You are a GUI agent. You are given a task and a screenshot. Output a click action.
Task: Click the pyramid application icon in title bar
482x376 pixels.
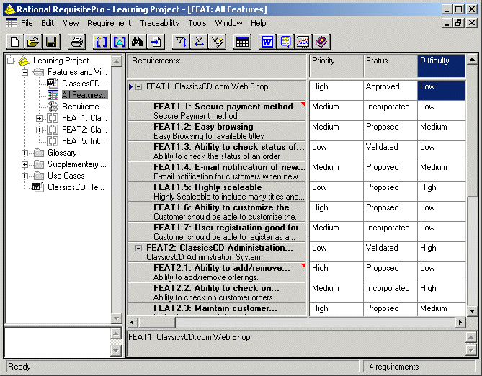tap(10, 9)
